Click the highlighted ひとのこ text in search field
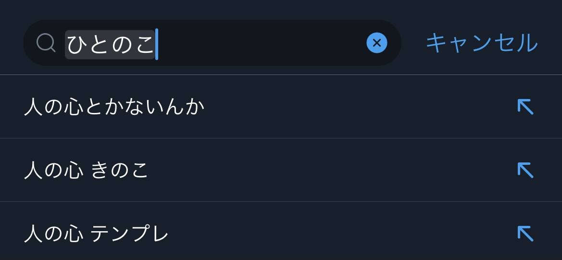The width and height of the screenshot is (562, 260). pyautogui.click(x=110, y=44)
